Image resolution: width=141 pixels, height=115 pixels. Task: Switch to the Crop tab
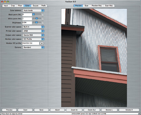coord(13,6)
